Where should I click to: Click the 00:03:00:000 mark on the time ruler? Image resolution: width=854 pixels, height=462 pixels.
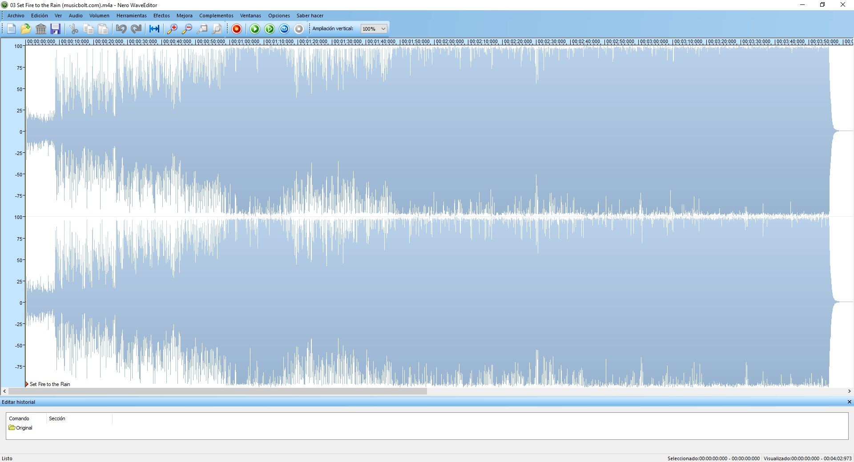654,42
